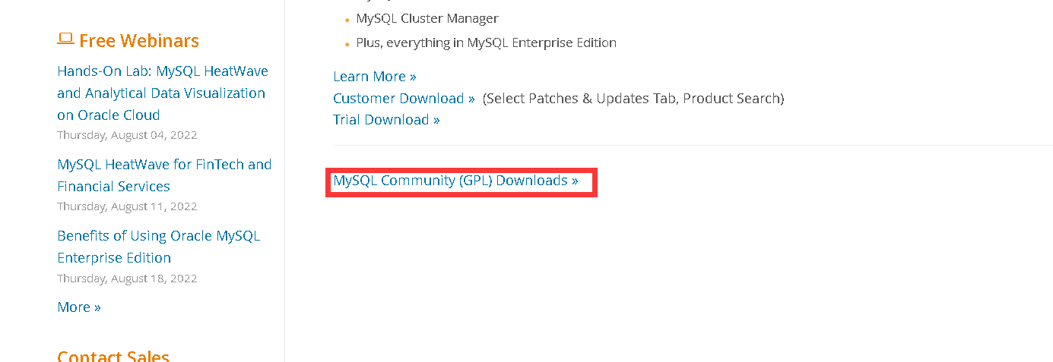The image size is (1053, 362).
Task: Click the Free Webinars heading
Action: pyautogui.click(x=139, y=41)
